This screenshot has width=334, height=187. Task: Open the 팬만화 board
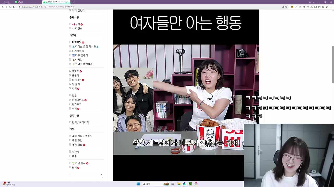coord(75,75)
